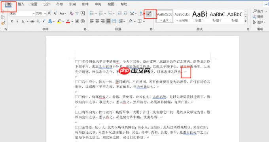The image size is (269, 142).
Task: Open the Borders dropdown arrow
Action: tap(144, 21)
